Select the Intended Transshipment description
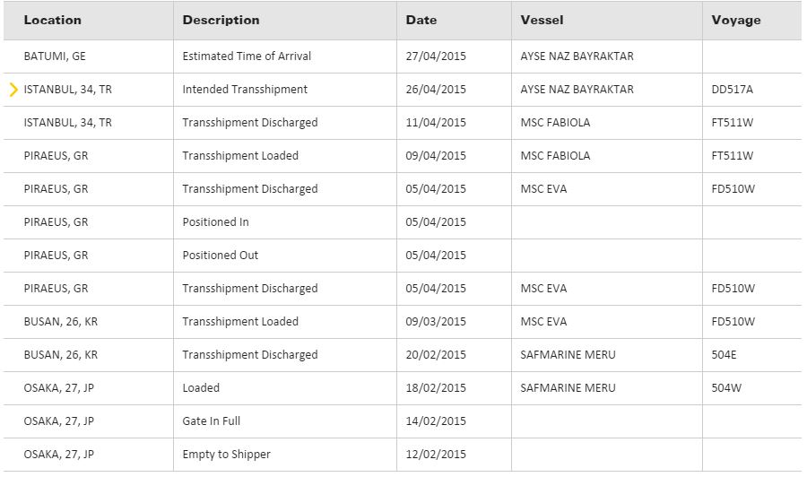Image resolution: width=807 pixels, height=477 pixels. pos(245,90)
